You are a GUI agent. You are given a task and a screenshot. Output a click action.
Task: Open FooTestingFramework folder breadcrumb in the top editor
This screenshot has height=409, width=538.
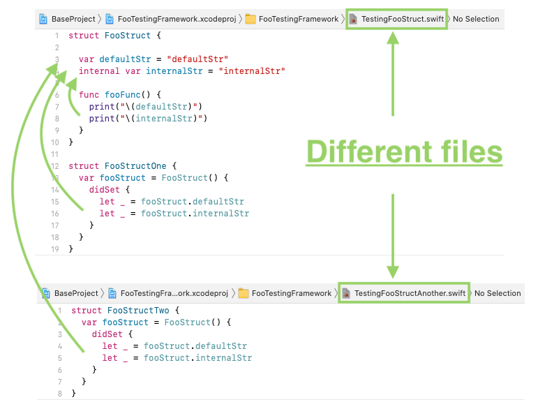click(x=299, y=19)
